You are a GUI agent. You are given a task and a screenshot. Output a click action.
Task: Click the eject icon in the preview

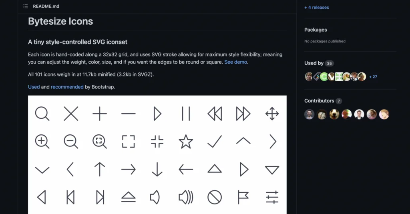point(129,197)
